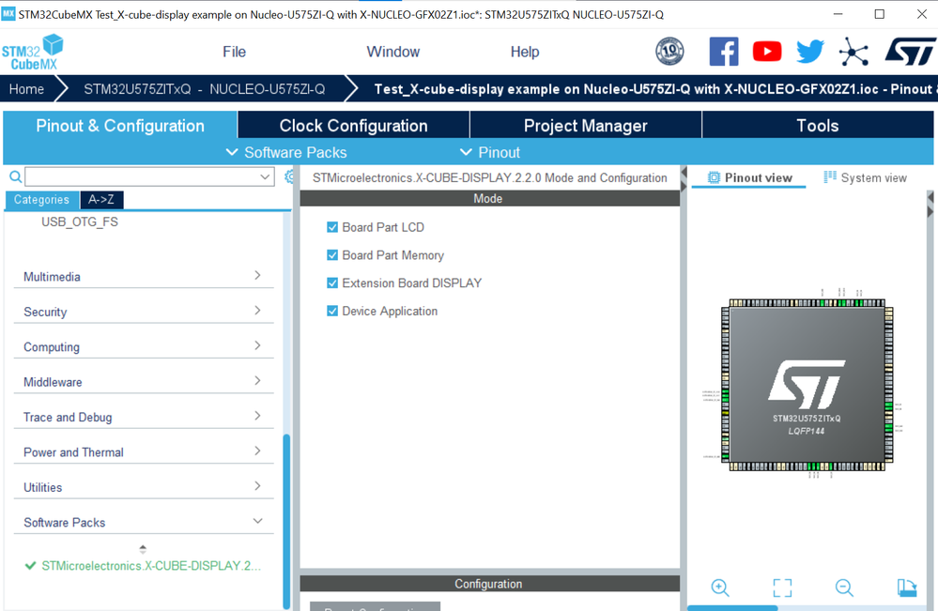The width and height of the screenshot is (938, 611).
Task: Click the Test_X-cube-display project breadcrumb
Action: point(654,89)
